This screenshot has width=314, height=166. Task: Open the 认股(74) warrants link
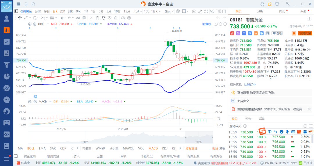point(250,84)
